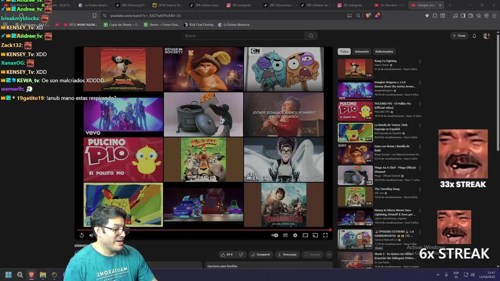Open options menu for Imagine Dragons Enemy
The image size is (500, 281).
(x=420, y=83)
